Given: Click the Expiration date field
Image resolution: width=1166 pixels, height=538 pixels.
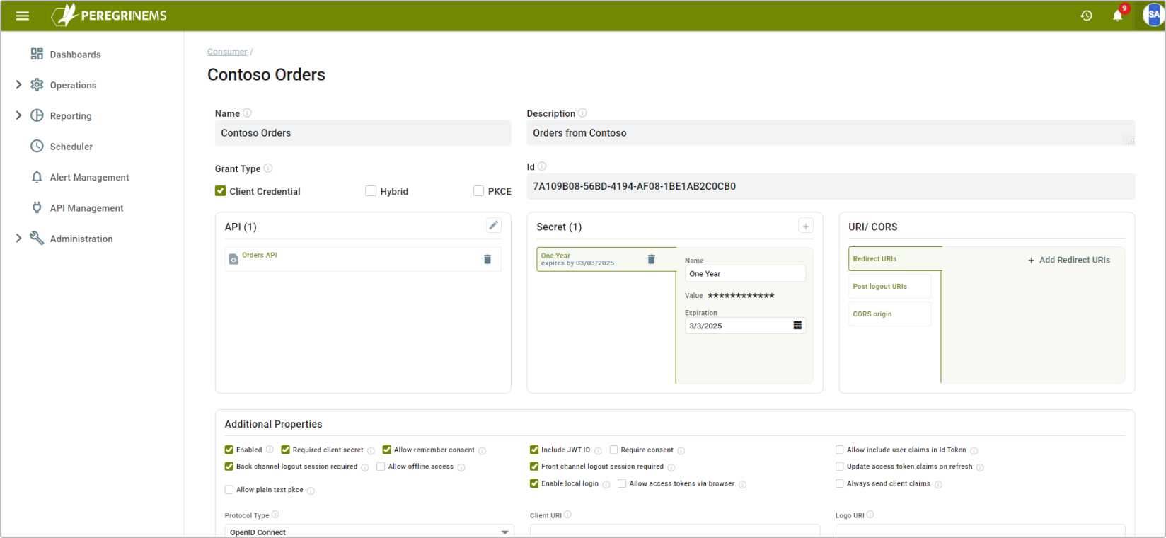Looking at the screenshot, I should coord(745,326).
